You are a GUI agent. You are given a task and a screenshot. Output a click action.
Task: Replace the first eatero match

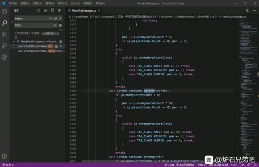tap(56, 46)
